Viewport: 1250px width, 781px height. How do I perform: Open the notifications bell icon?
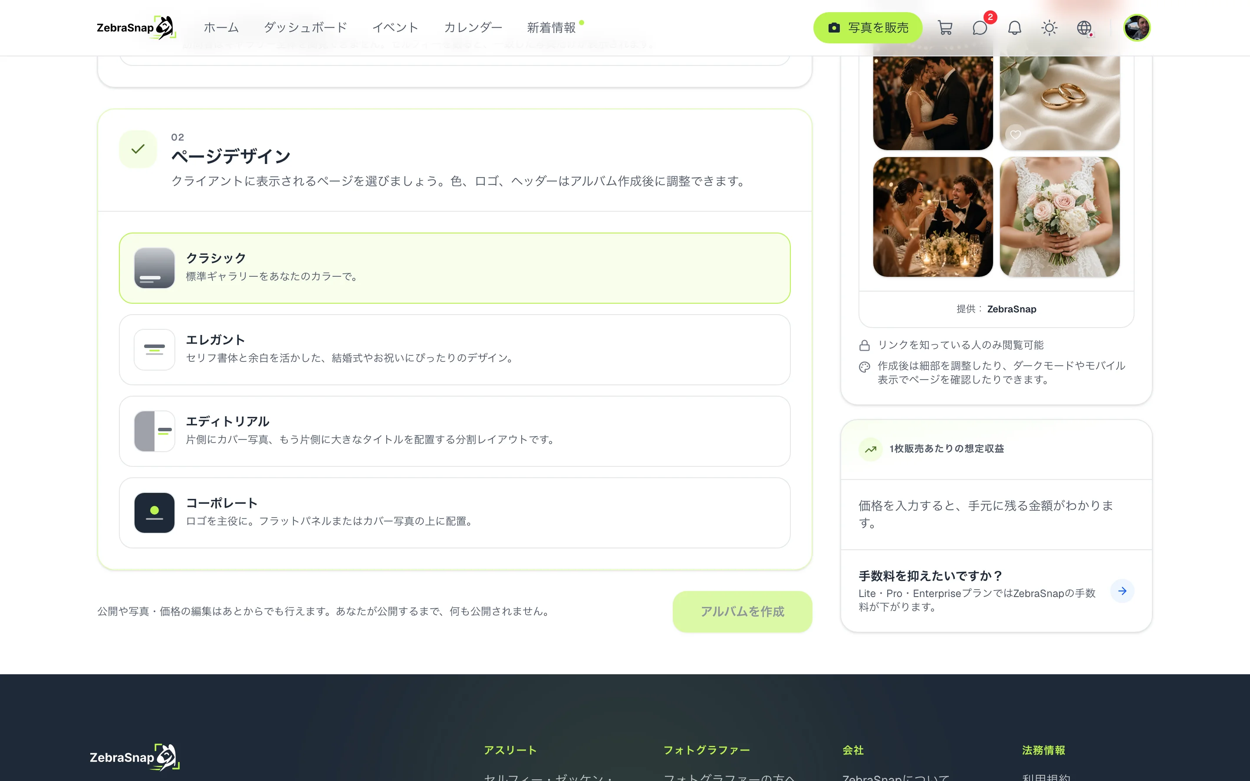pyautogui.click(x=1014, y=28)
